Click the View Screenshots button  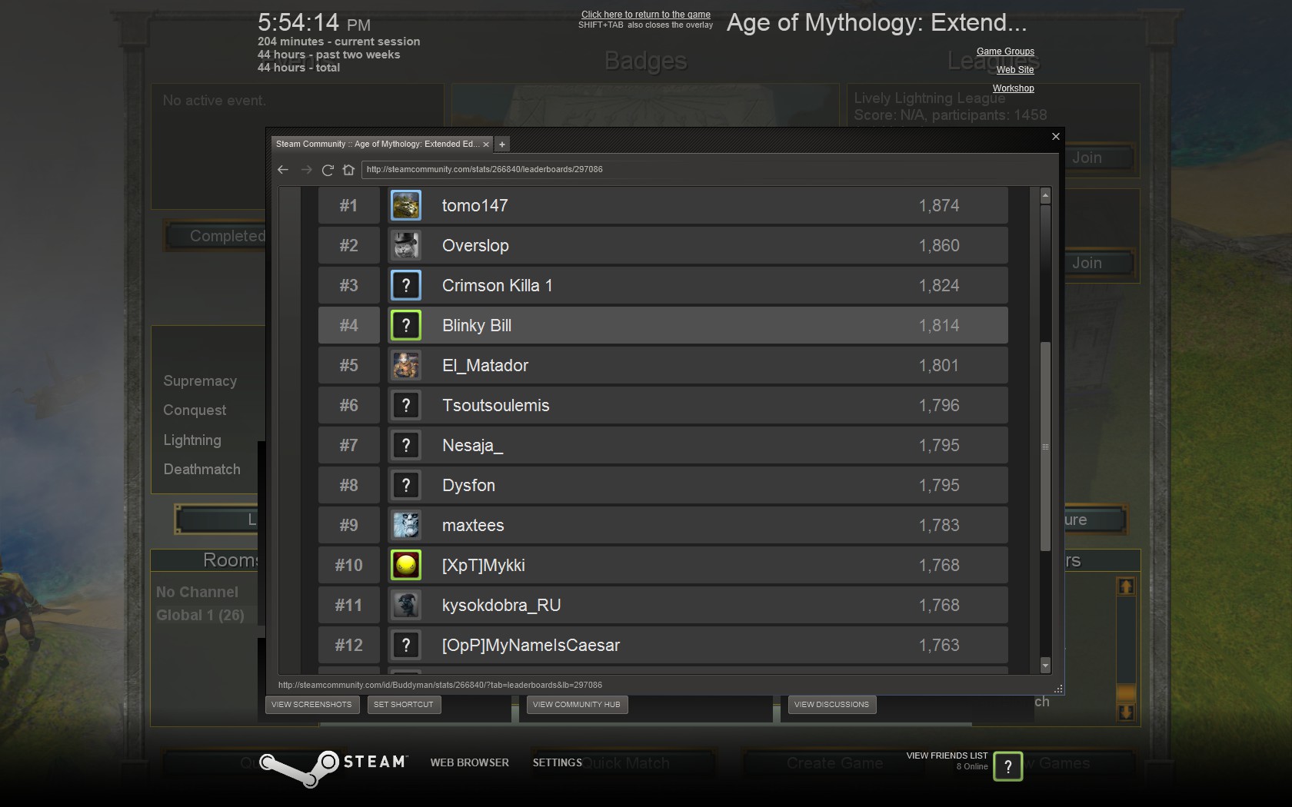tap(311, 705)
